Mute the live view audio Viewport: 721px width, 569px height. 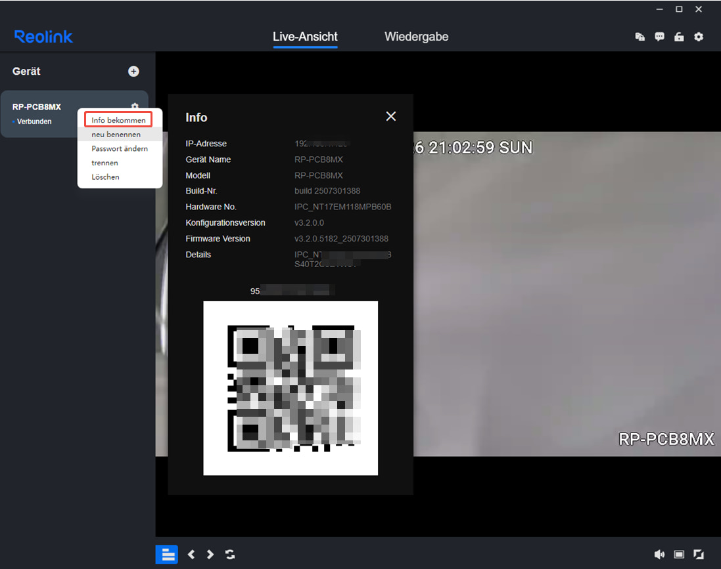(x=659, y=555)
